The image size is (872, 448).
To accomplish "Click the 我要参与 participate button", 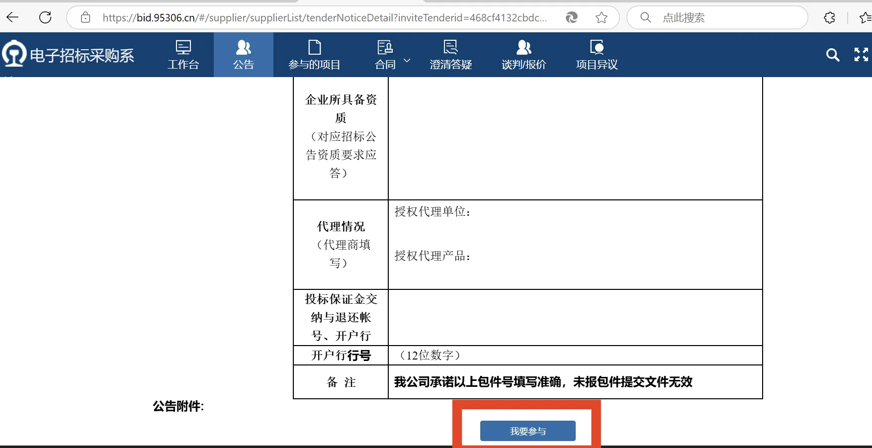I will tap(527, 431).
